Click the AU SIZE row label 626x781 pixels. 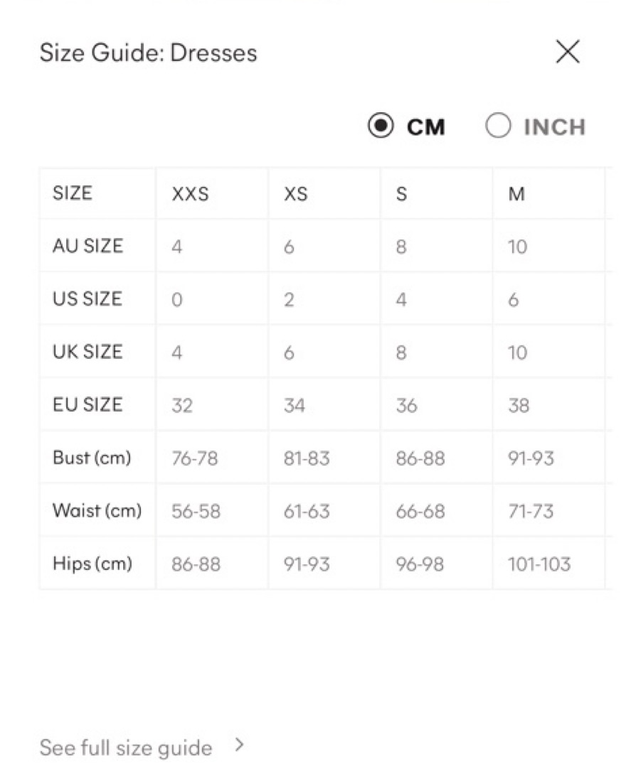87,246
